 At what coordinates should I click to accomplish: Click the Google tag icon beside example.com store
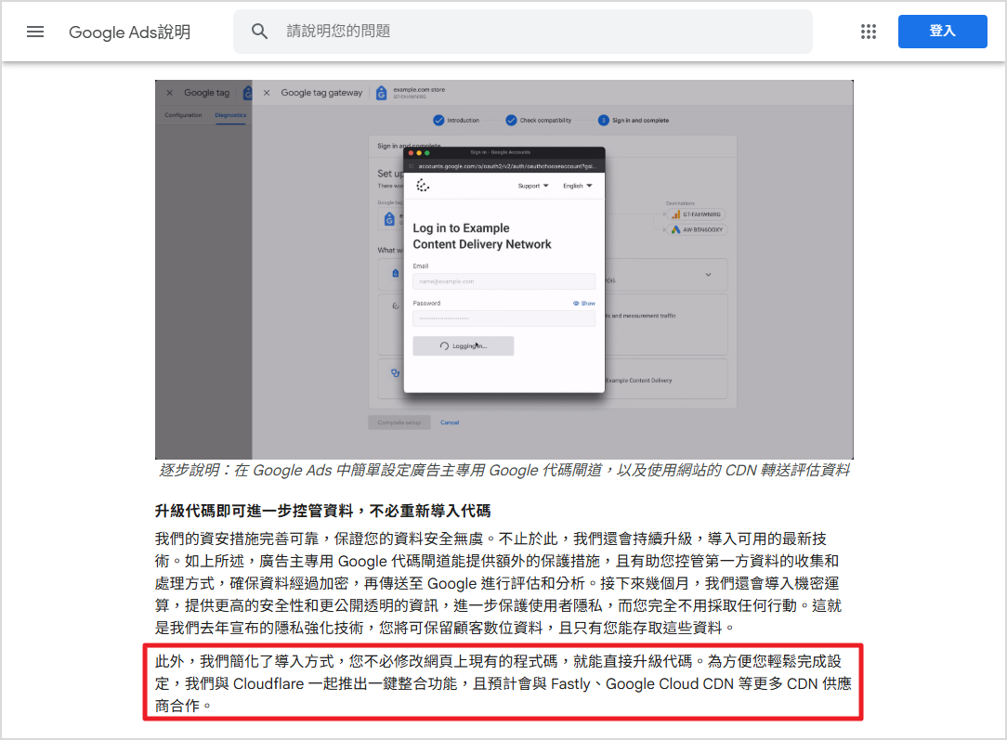382,93
